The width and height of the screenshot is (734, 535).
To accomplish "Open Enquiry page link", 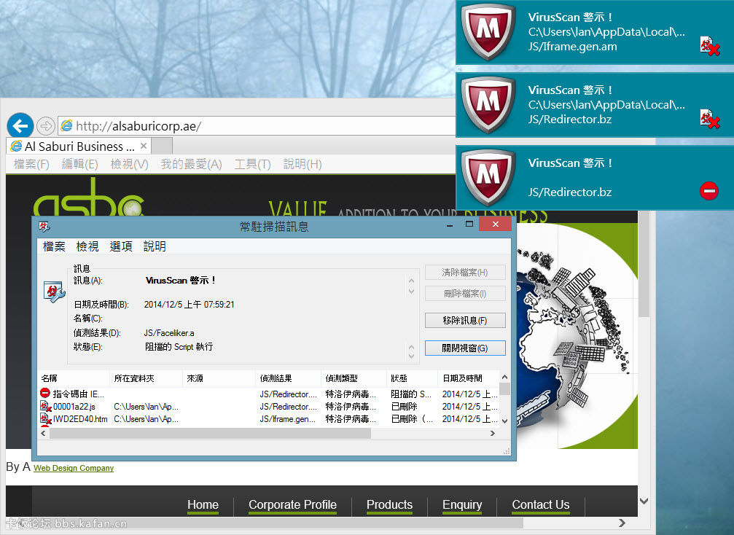I will [462, 504].
